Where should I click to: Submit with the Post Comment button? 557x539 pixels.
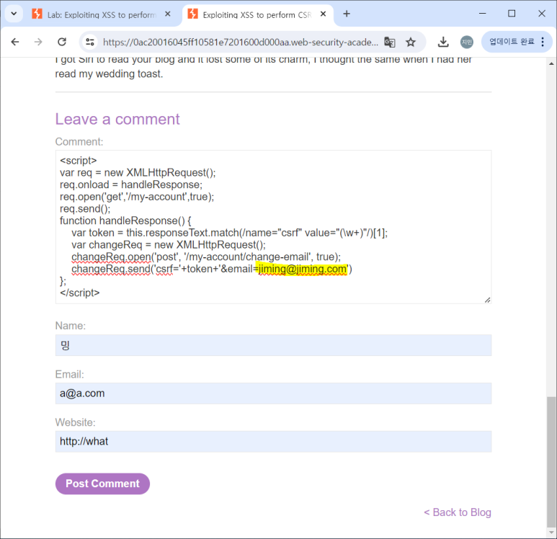click(102, 484)
